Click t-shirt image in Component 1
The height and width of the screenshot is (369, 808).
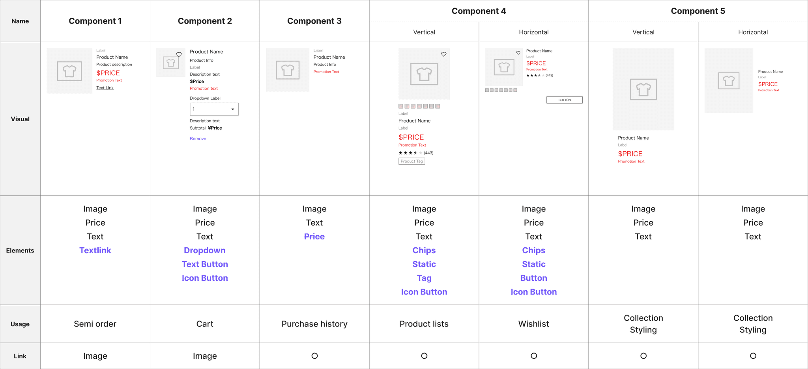click(x=69, y=71)
